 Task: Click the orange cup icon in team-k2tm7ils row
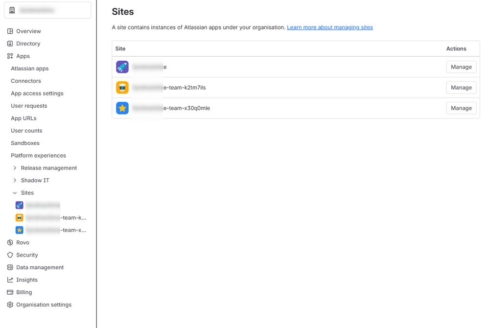click(x=122, y=88)
